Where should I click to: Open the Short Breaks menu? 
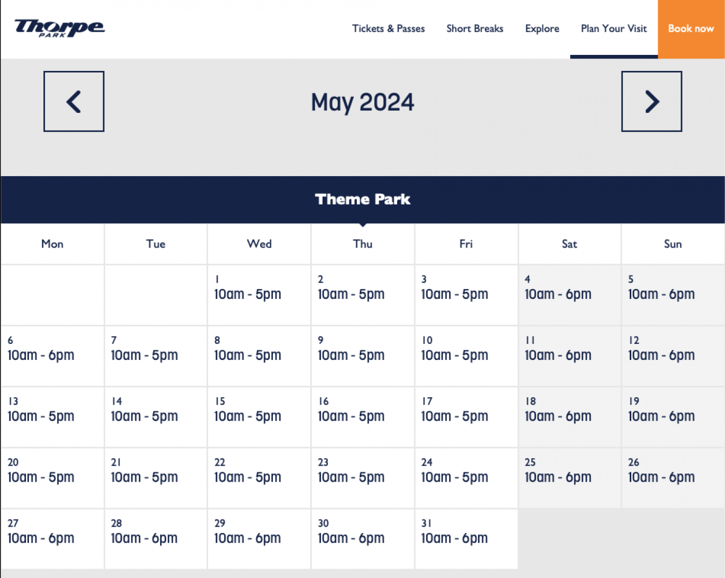475,28
